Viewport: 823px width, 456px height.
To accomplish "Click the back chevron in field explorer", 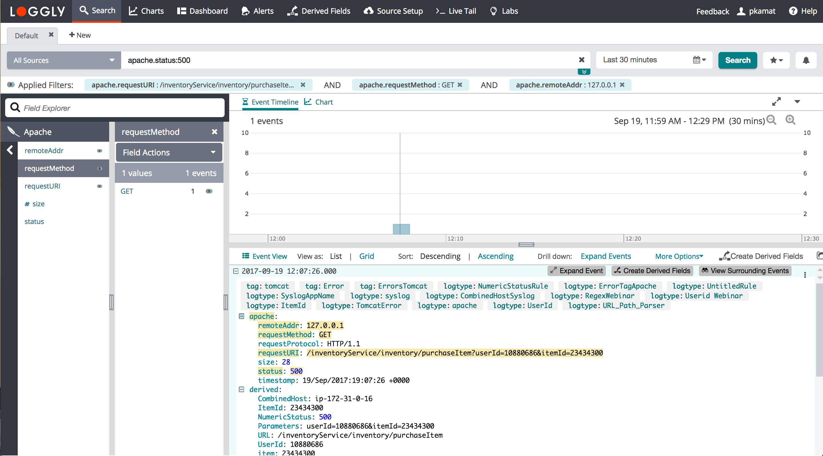I will 10,150.
